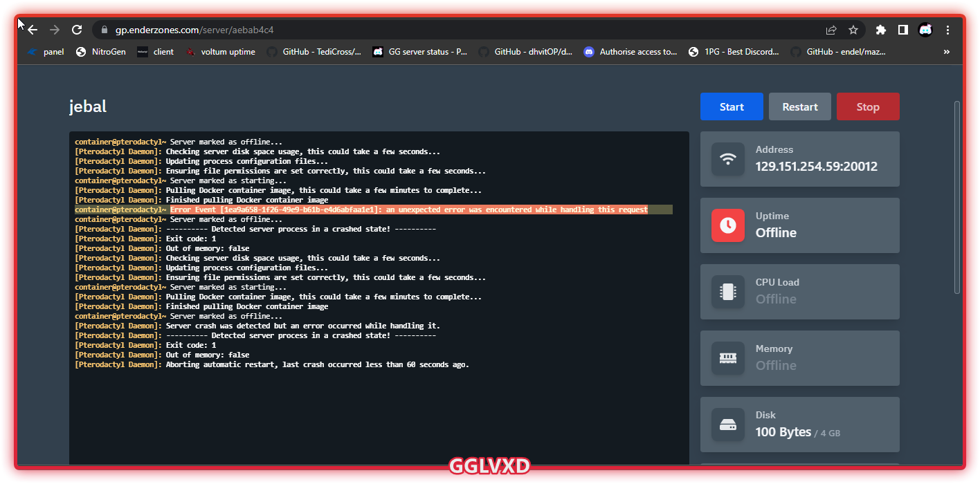Open the side panel icon in Chrome toolbar
This screenshot has width=980, height=484.
click(902, 30)
